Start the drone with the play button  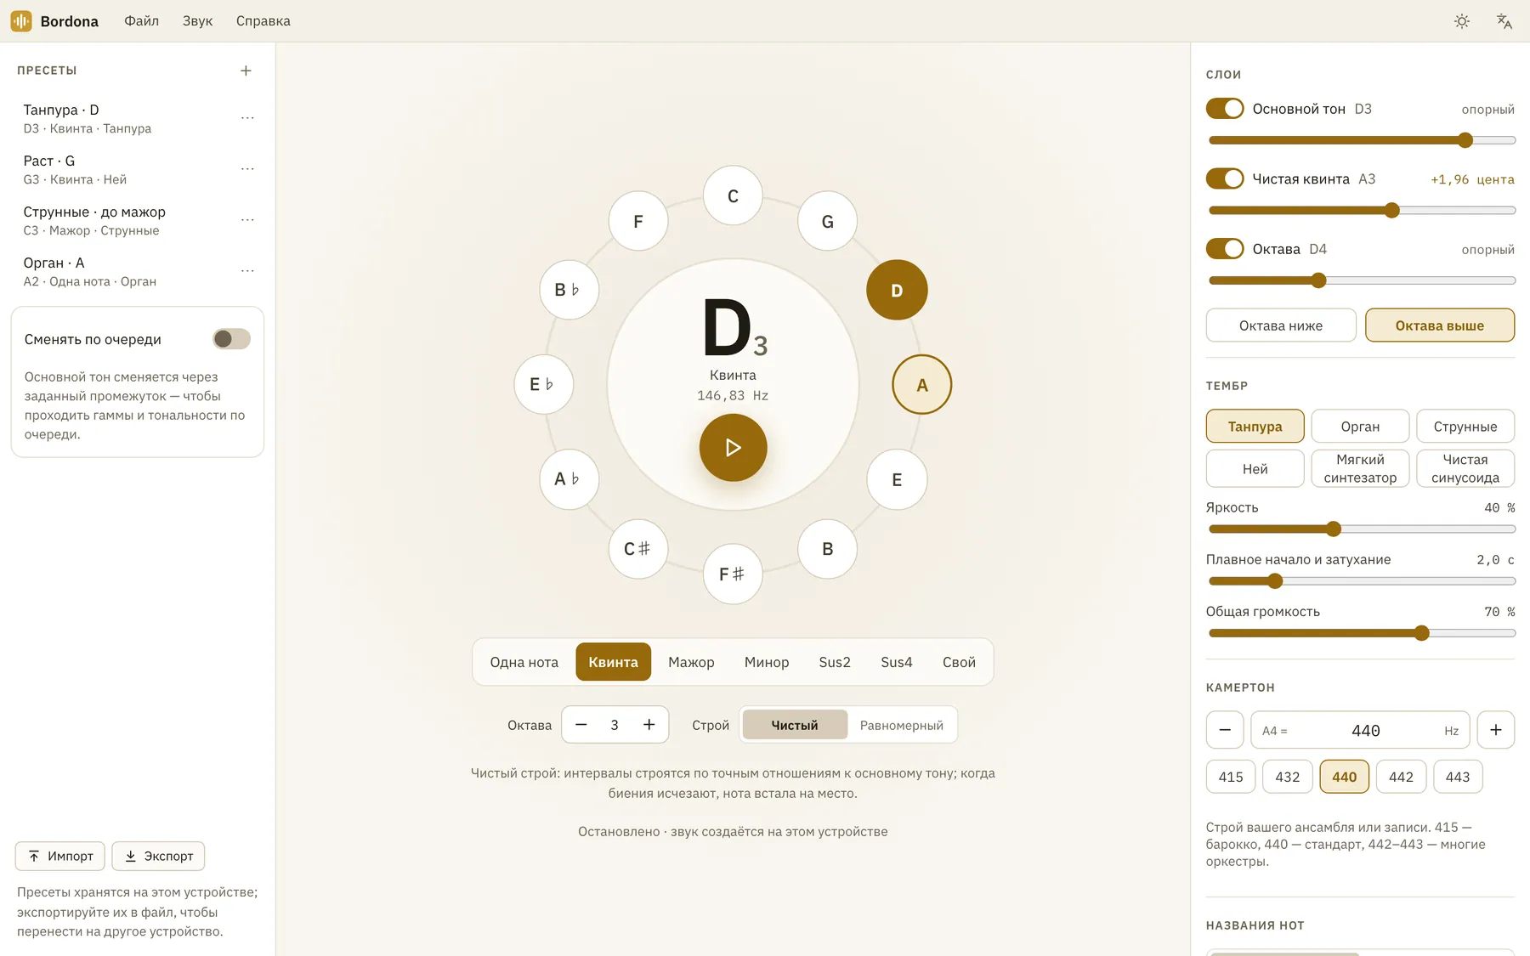point(733,448)
